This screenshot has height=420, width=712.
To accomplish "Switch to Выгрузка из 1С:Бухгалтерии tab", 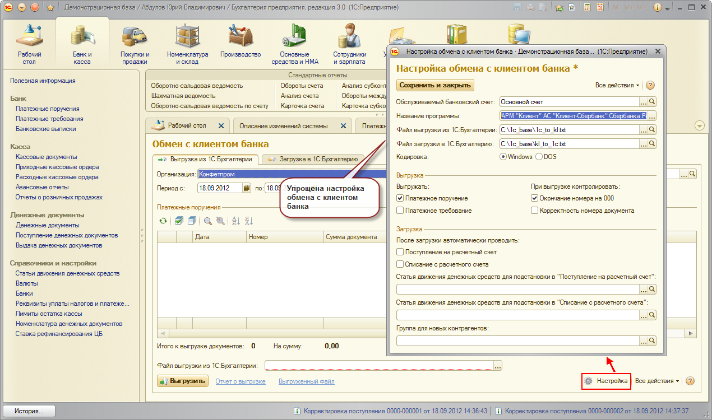I will [206, 160].
